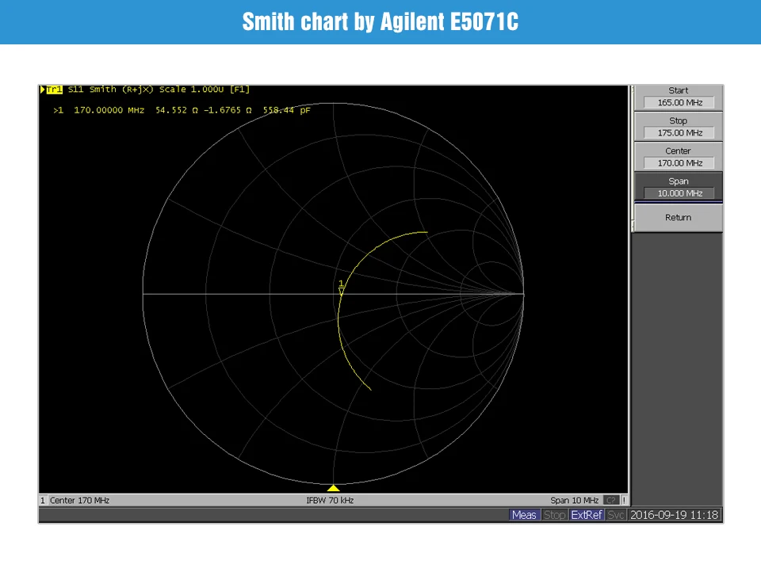Image resolution: width=761 pixels, height=587 pixels.
Task: Select the Span softkey
Action: point(678,187)
